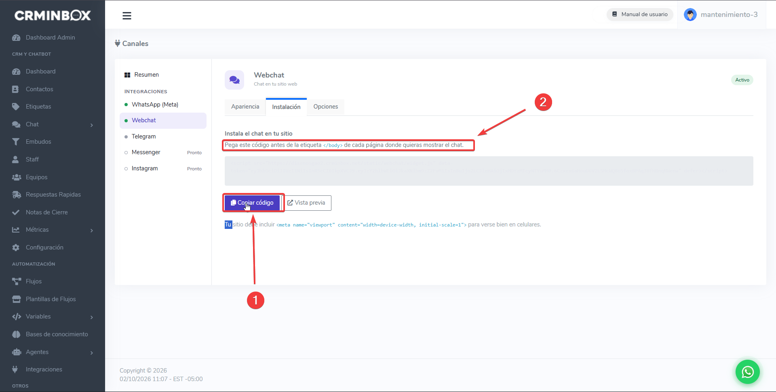This screenshot has height=392, width=776.
Task: Open the Manual de usuario
Action: (640, 14)
